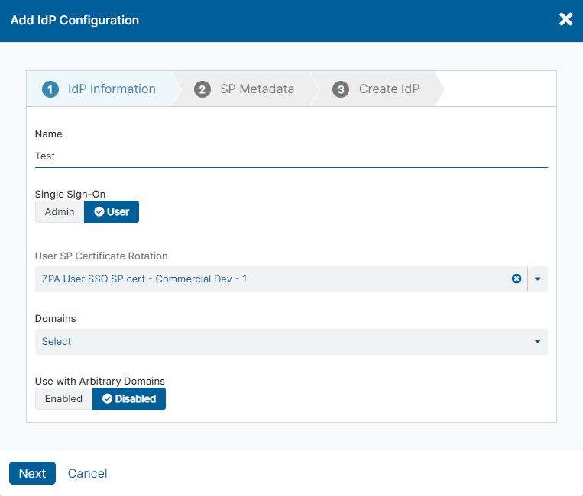Open the Domains dropdown arrow
This screenshot has height=496, width=583.
[537, 342]
